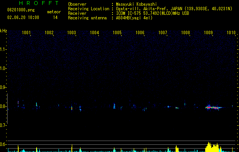Click the 0.8 kHz axis label
239x152 pixels.
pyautogui.click(x=3, y=106)
